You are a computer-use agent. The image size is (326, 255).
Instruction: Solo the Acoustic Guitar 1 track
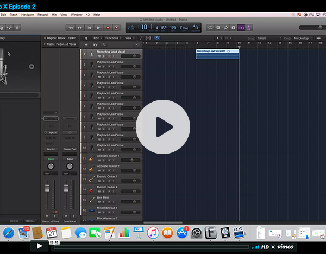(x=104, y=160)
